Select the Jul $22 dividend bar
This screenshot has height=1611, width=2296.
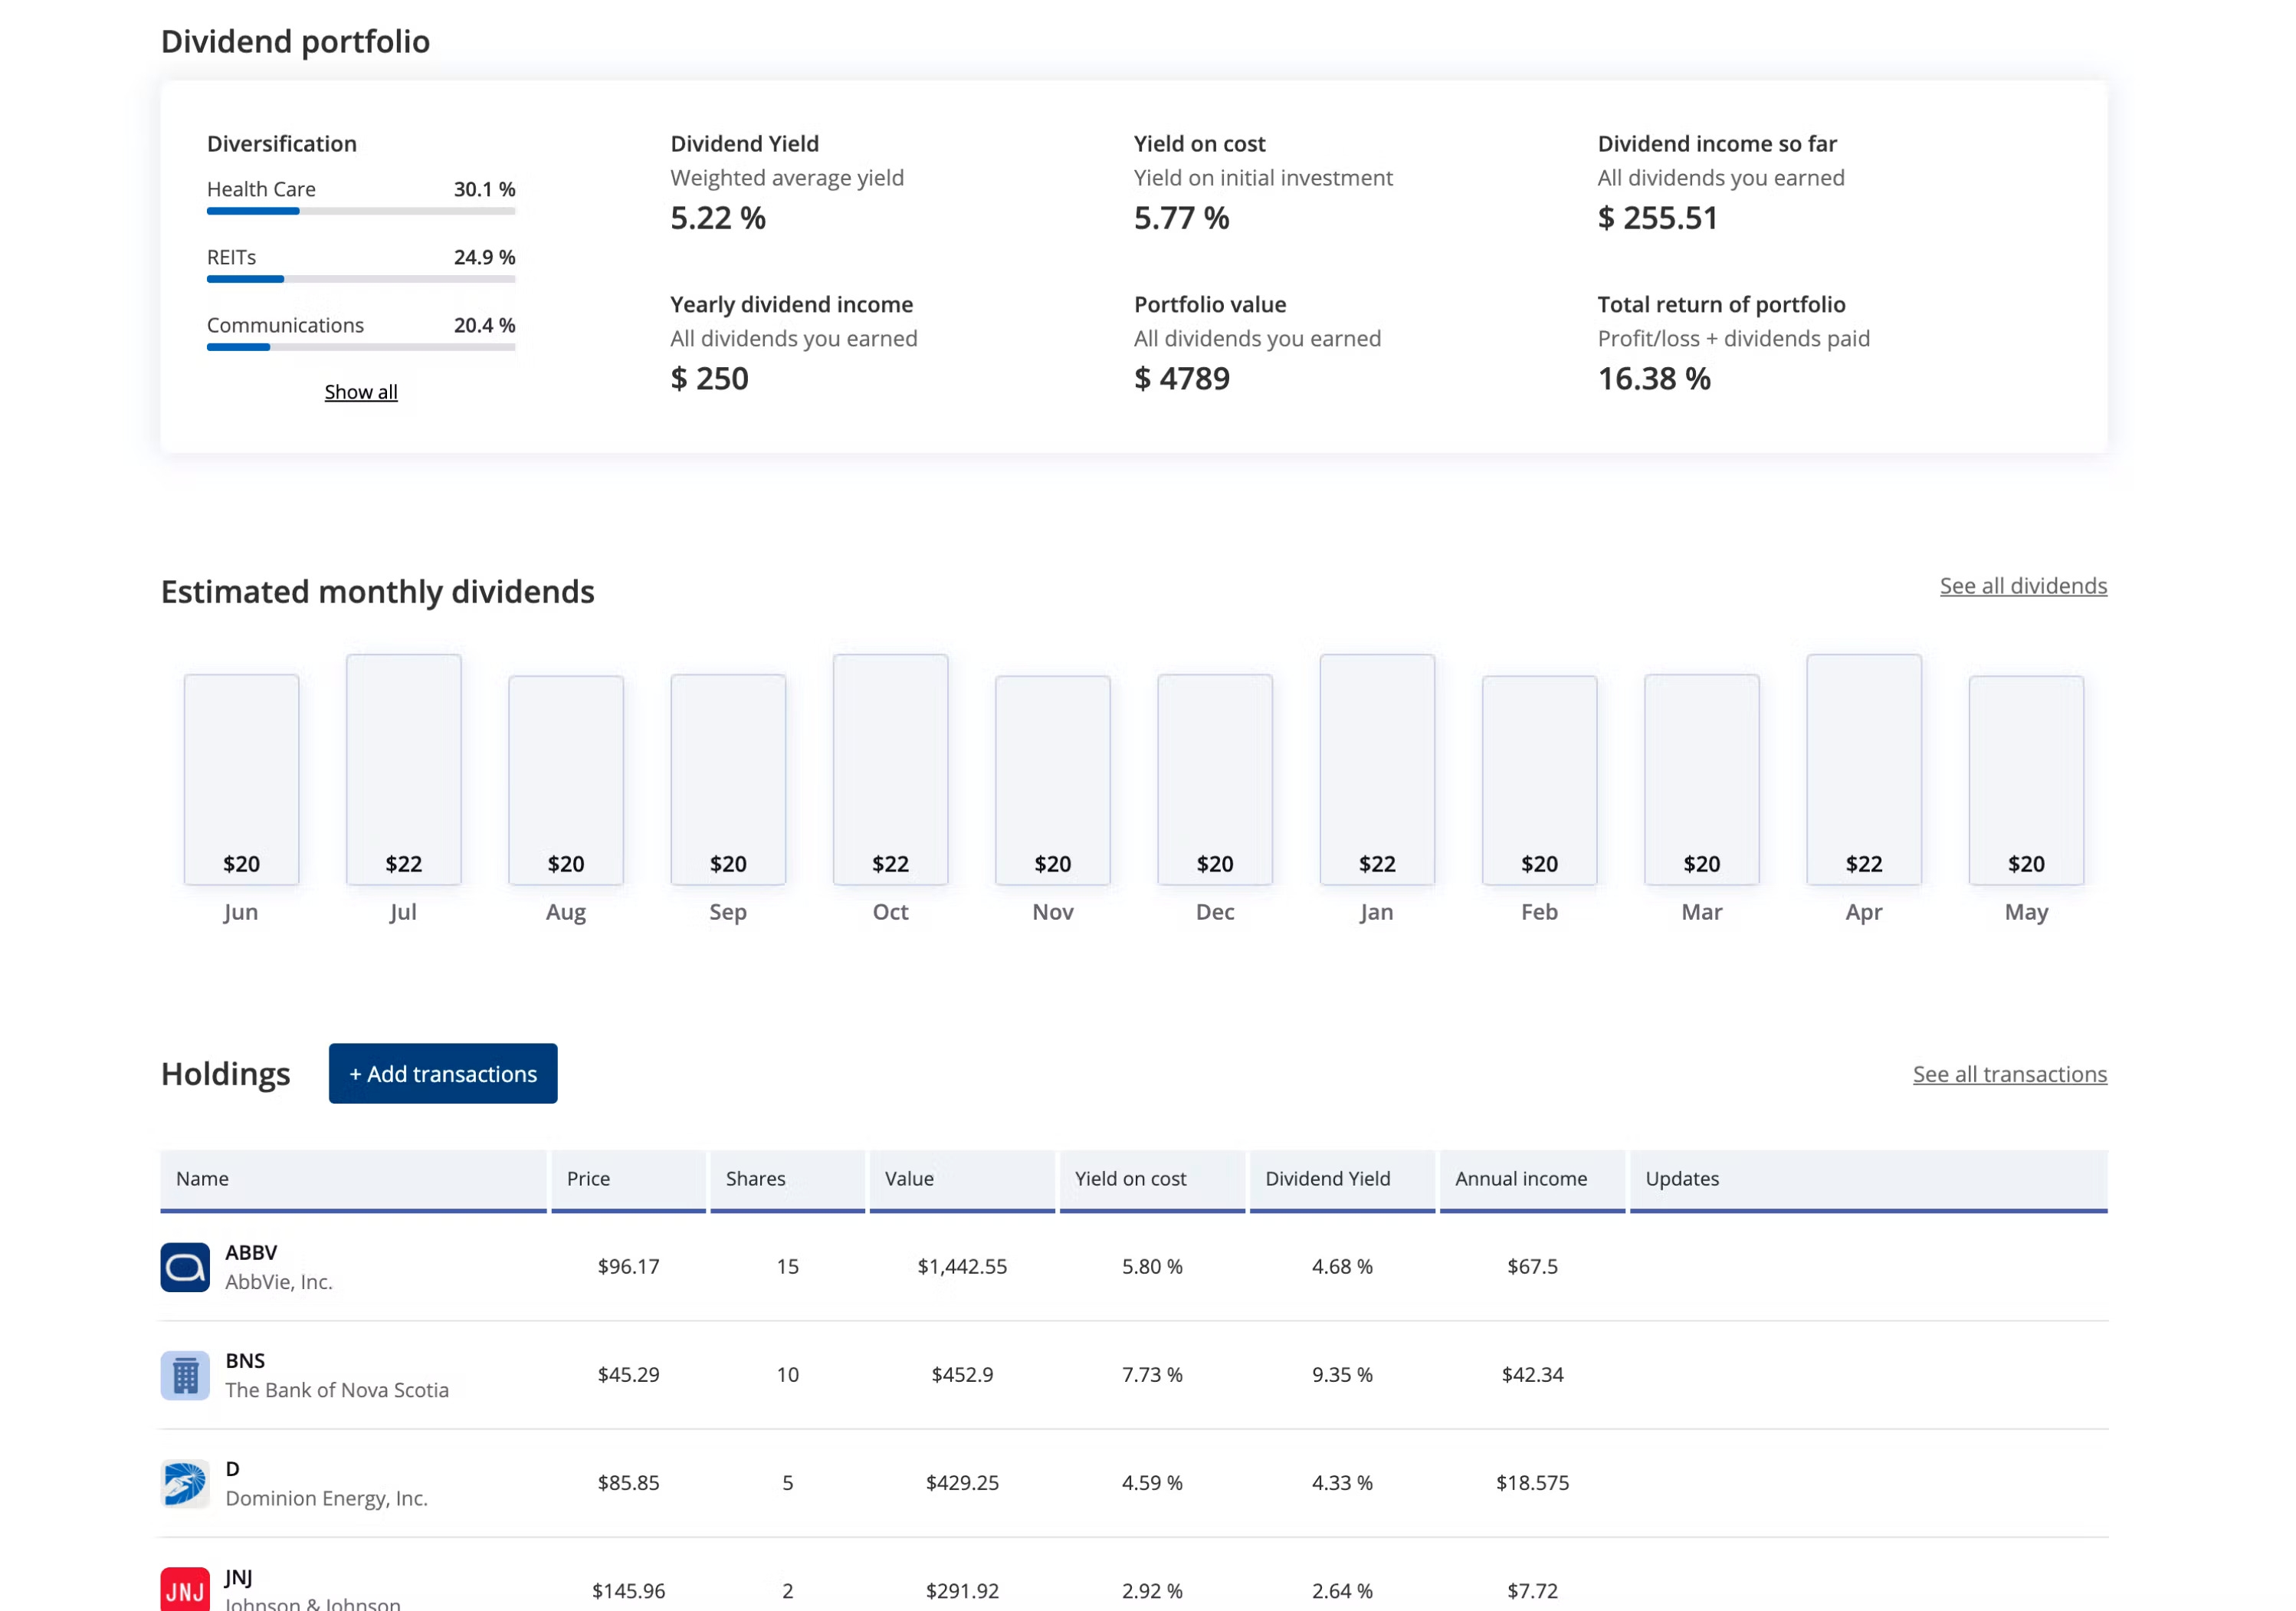pos(404,770)
